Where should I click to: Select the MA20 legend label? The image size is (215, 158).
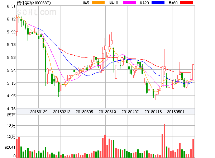[144, 3]
